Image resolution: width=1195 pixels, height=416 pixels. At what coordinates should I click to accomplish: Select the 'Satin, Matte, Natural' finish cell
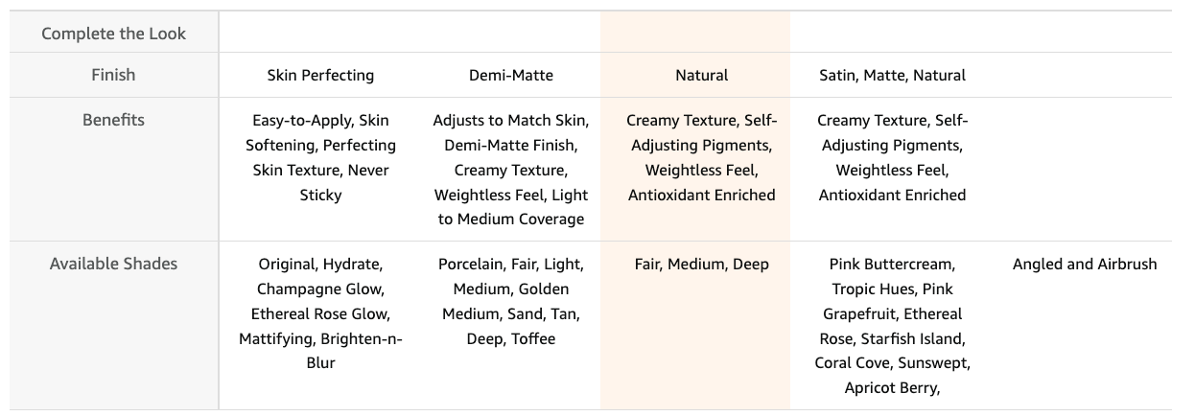[x=892, y=75]
